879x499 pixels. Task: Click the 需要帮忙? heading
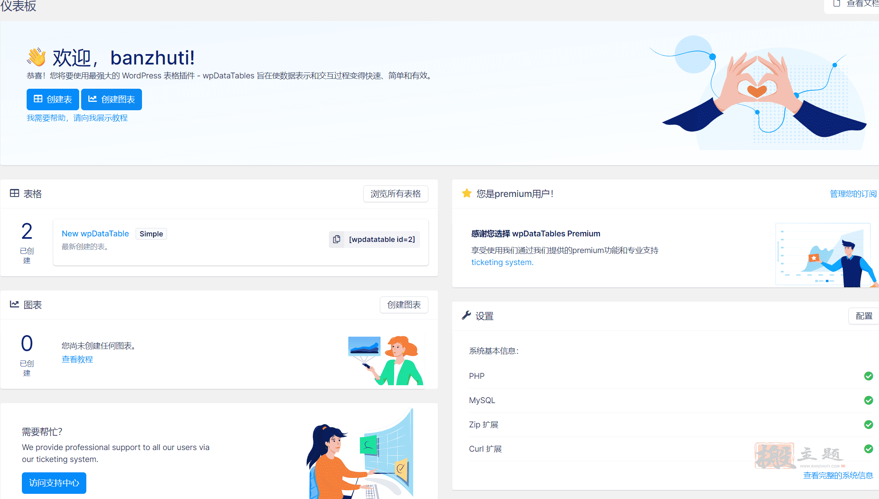click(42, 432)
